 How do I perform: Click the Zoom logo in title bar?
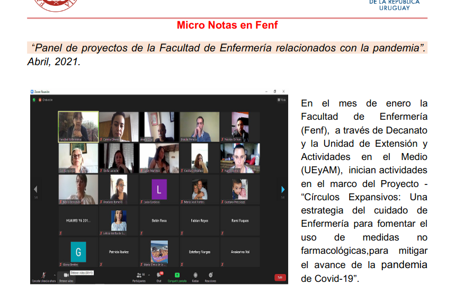(x=32, y=92)
